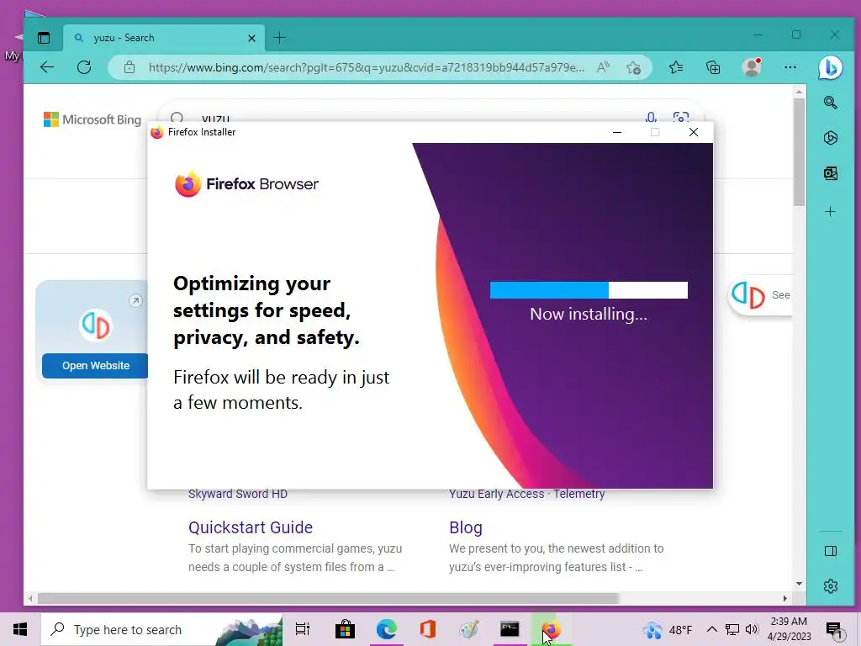Image resolution: width=861 pixels, height=646 pixels.
Task: Add this page to favorites
Action: pyautogui.click(x=633, y=67)
